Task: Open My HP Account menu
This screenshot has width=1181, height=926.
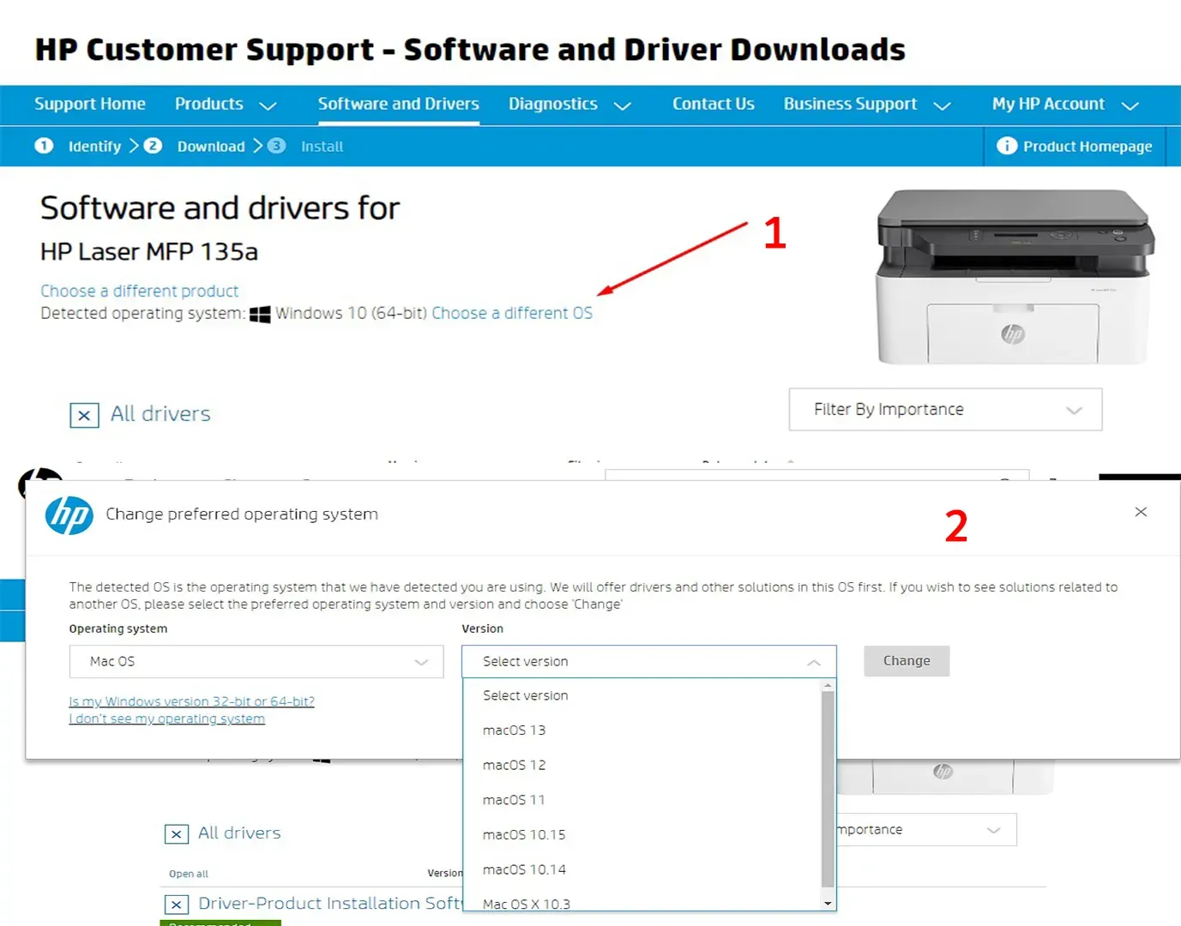Action: click(x=1048, y=104)
